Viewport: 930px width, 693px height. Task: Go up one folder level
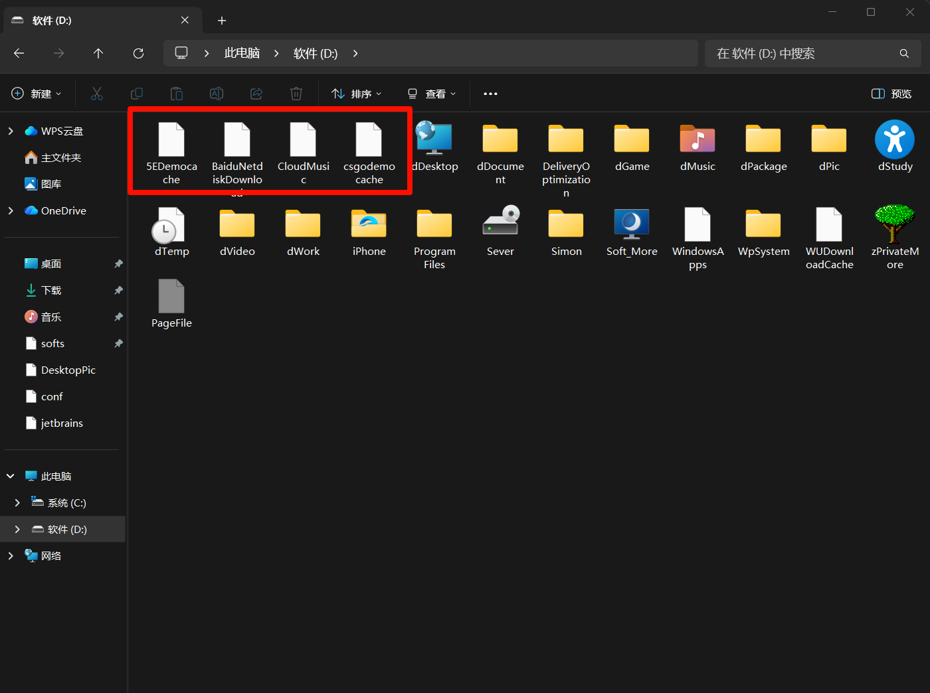tap(98, 53)
